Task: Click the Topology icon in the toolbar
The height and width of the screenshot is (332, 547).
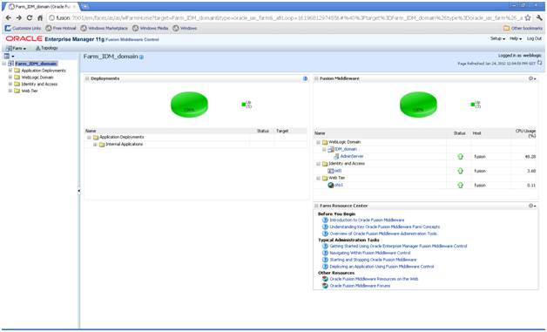Action: pos(37,48)
